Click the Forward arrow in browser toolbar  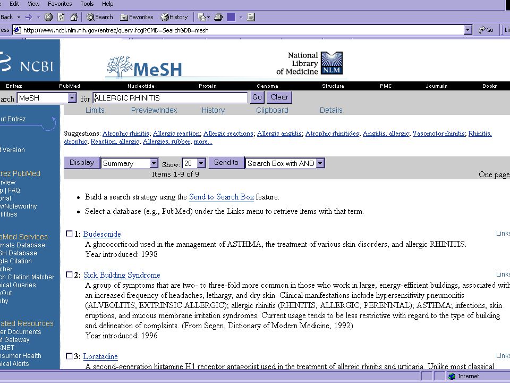pyautogui.click(x=29, y=17)
